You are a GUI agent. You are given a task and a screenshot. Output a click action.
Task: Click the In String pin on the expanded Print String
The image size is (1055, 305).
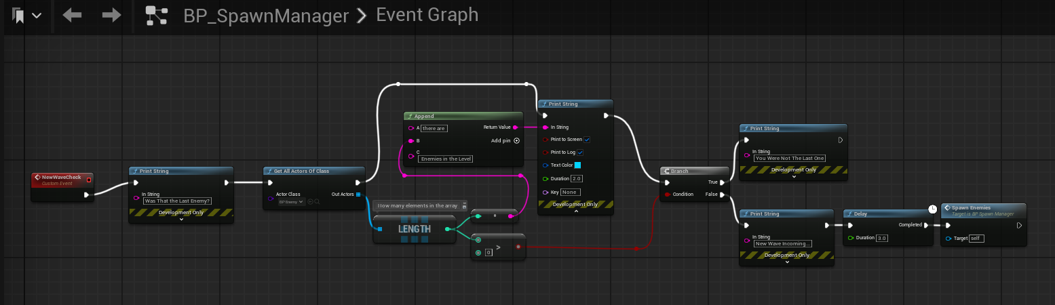[545, 127]
